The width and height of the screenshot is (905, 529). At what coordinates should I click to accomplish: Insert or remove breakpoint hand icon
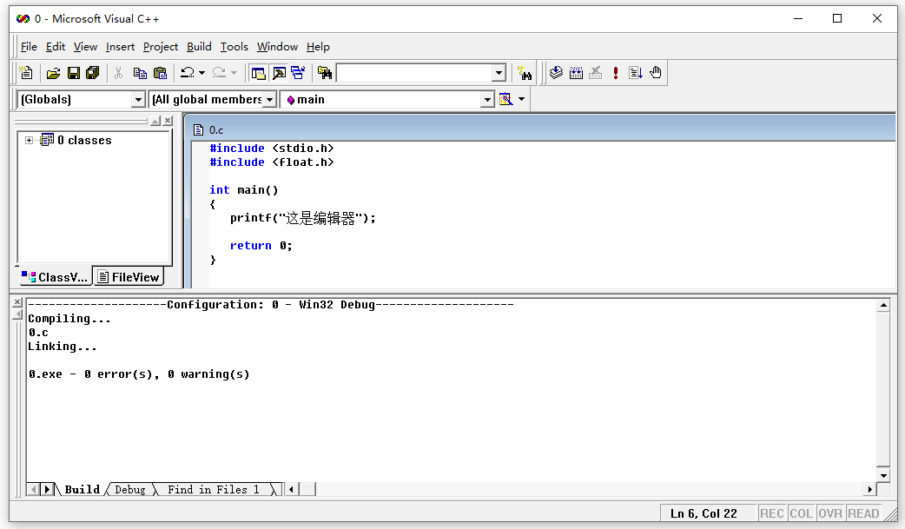coord(656,73)
